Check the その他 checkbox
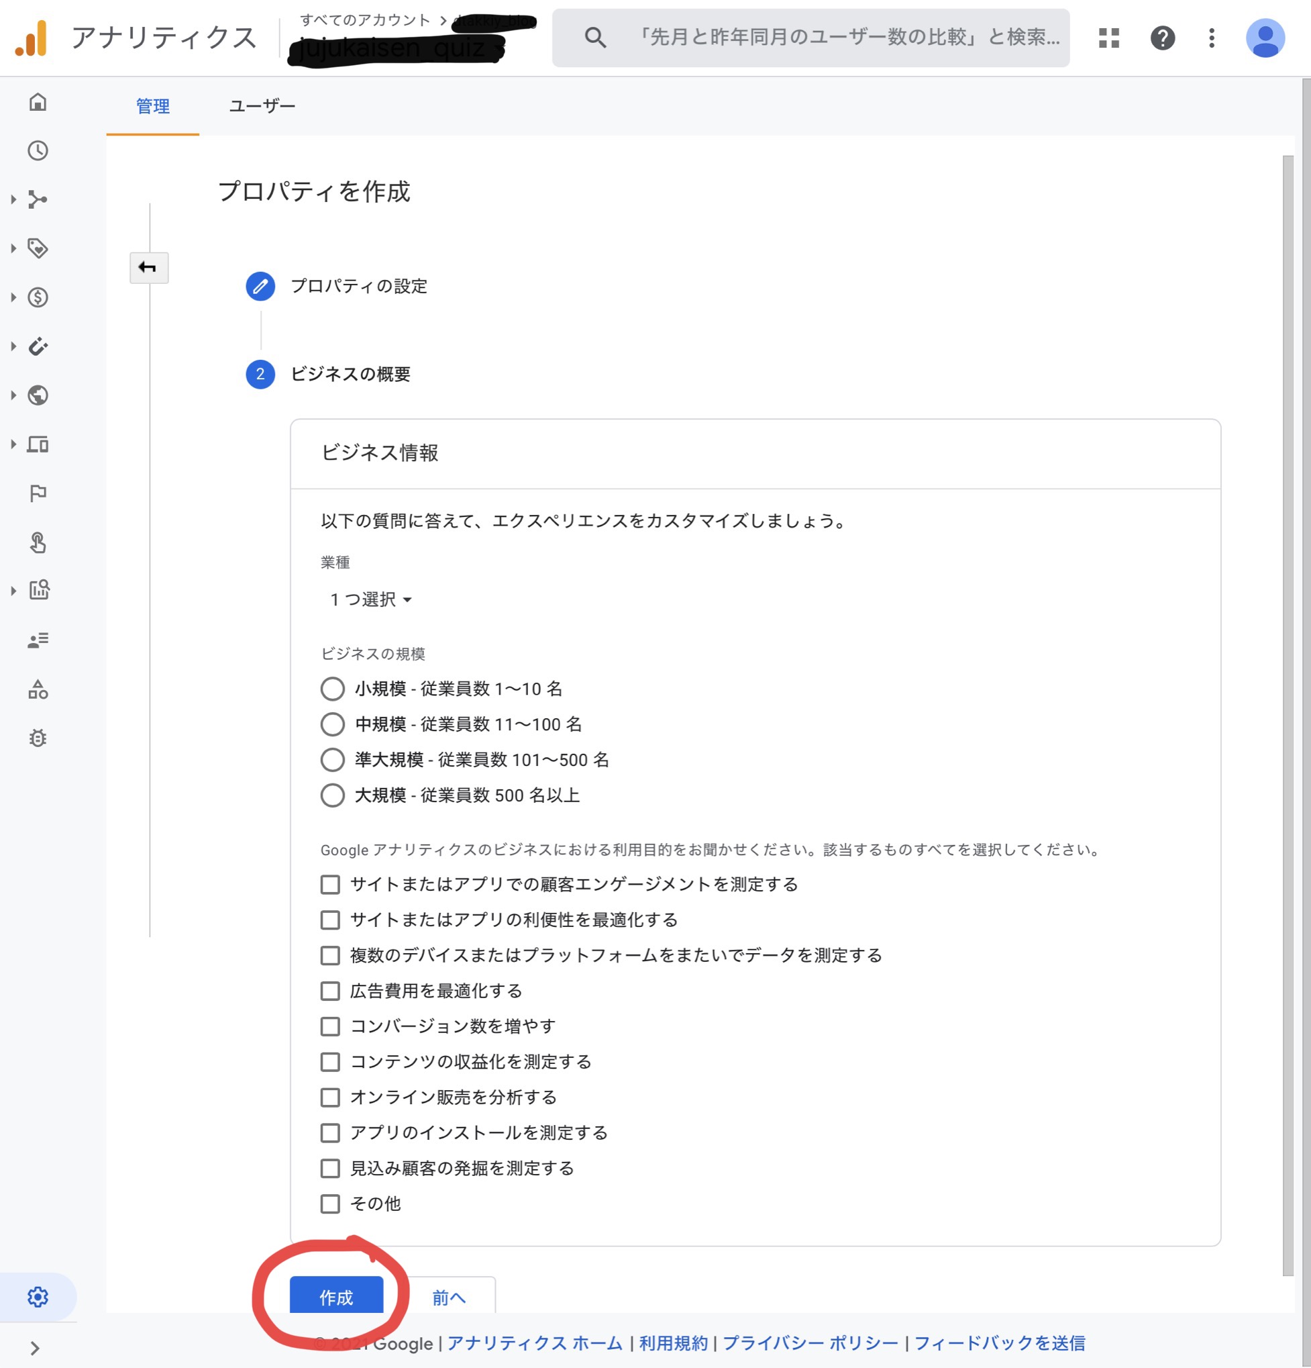Image resolution: width=1311 pixels, height=1368 pixels. coord(330,1204)
